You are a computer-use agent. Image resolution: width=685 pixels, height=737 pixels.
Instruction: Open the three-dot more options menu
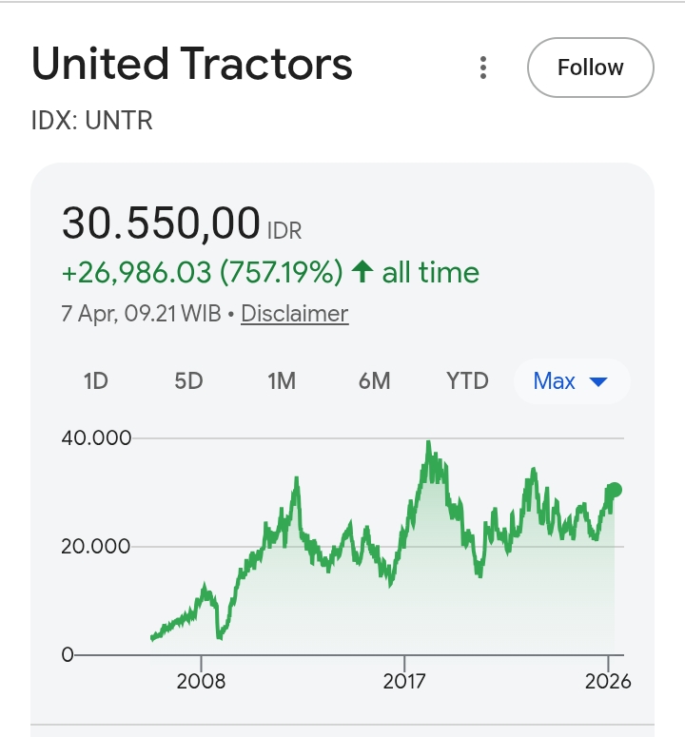[x=483, y=68]
